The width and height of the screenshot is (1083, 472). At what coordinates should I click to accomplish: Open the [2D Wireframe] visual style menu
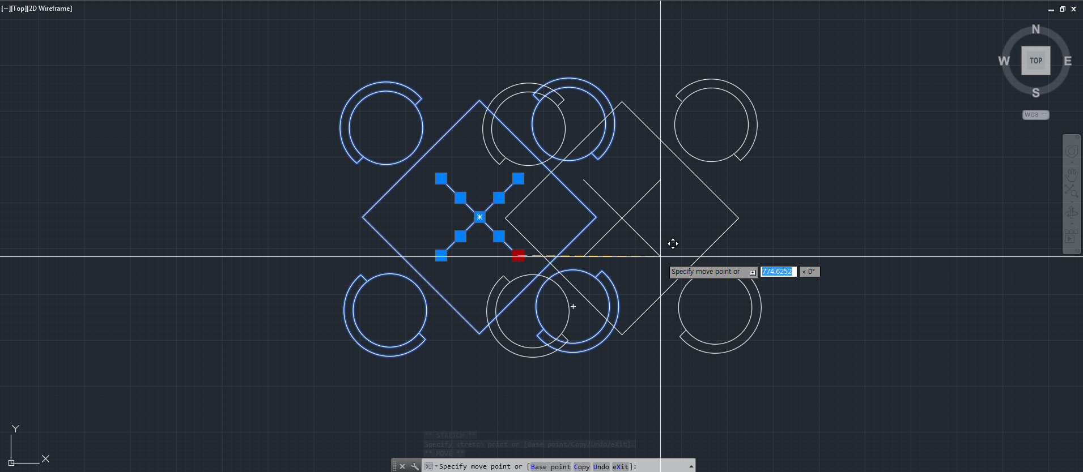[50, 8]
